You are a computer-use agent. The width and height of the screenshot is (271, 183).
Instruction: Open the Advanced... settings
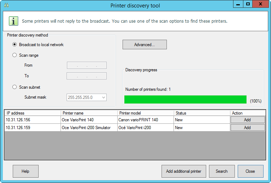145,45
